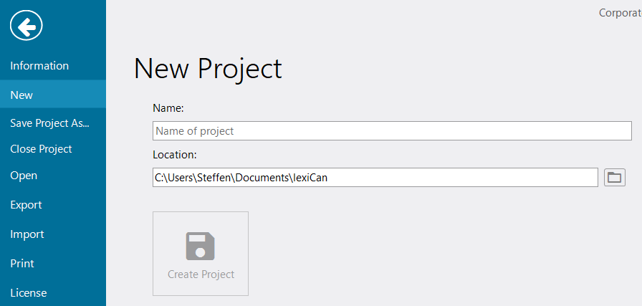Screen dimensions: 642x306
Task: Click the New Project heading
Action: pos(208,69)
